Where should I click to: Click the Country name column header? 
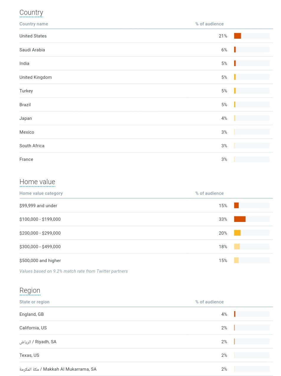pyautogui.click(x=34, y=24)
